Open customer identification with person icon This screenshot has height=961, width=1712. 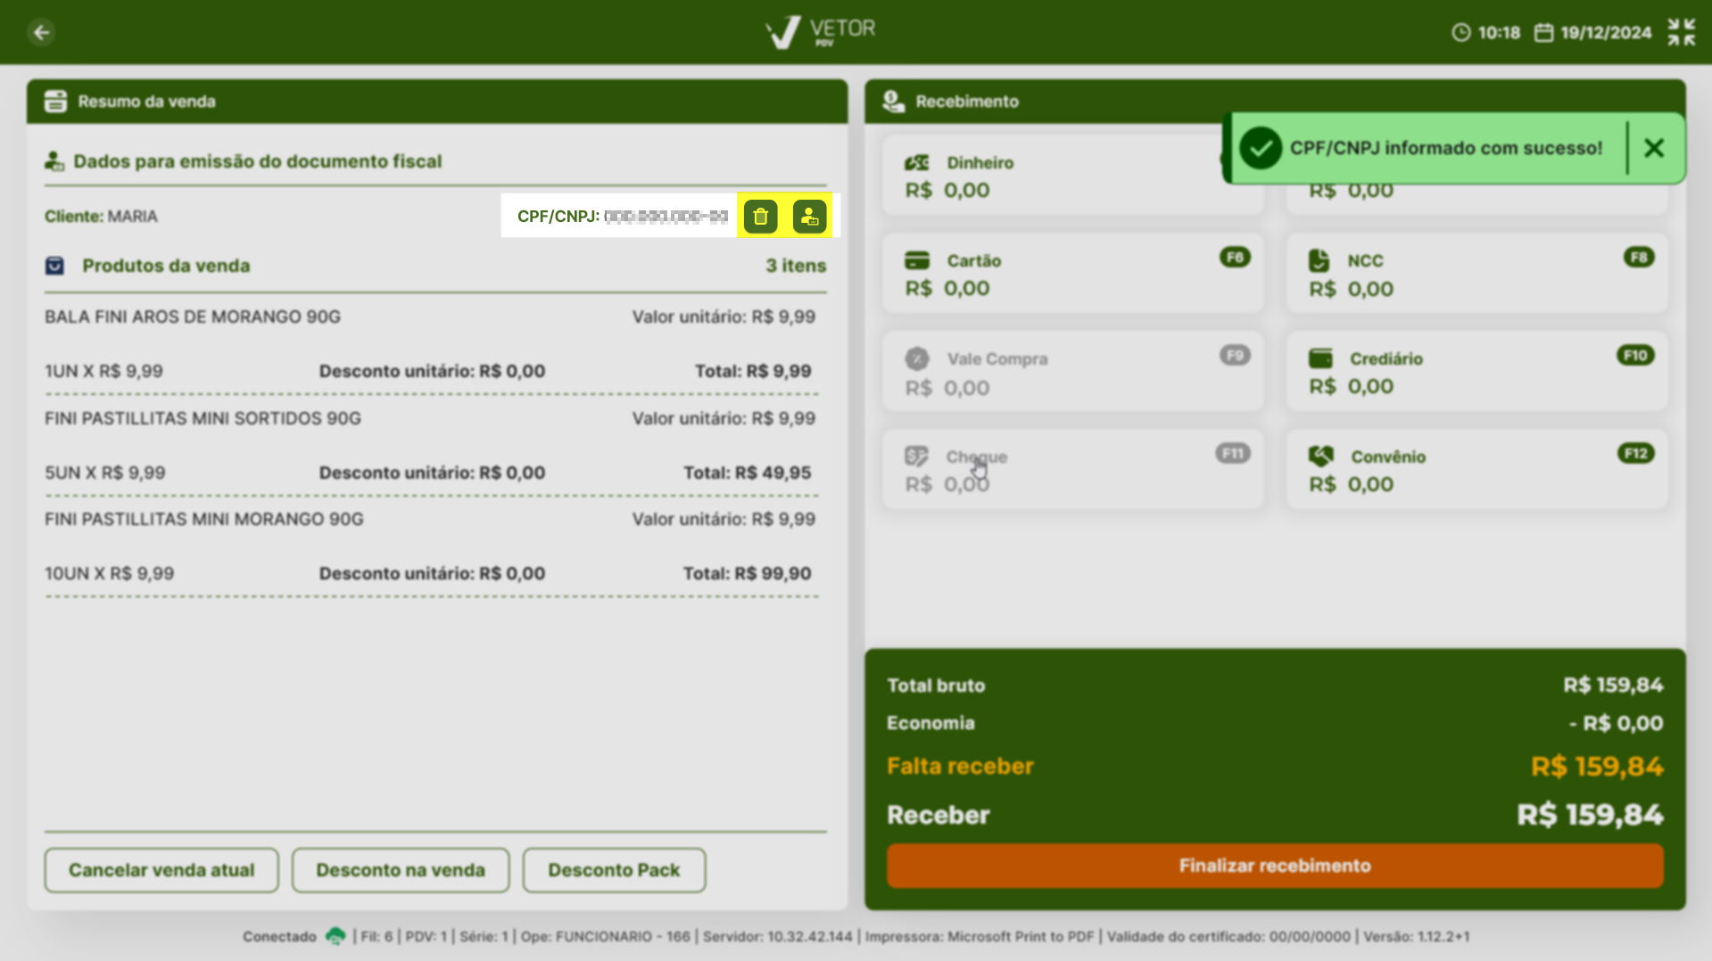coord(809,216)
